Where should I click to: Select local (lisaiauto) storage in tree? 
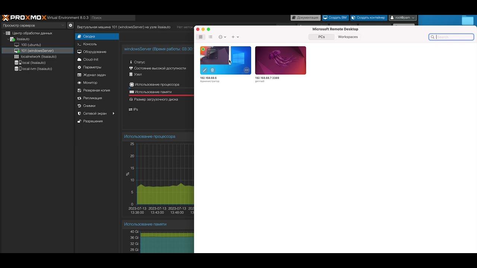[37, 63]
